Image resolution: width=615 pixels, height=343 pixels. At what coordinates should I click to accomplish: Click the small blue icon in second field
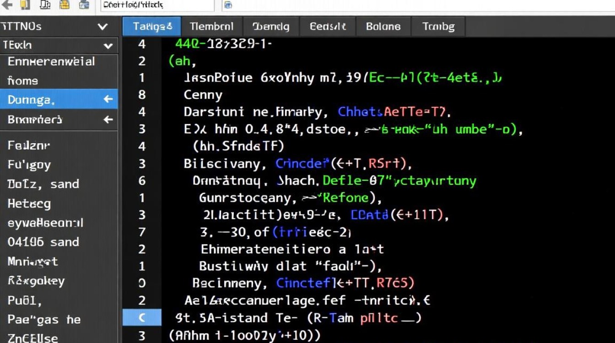click(x=228, y=5)
